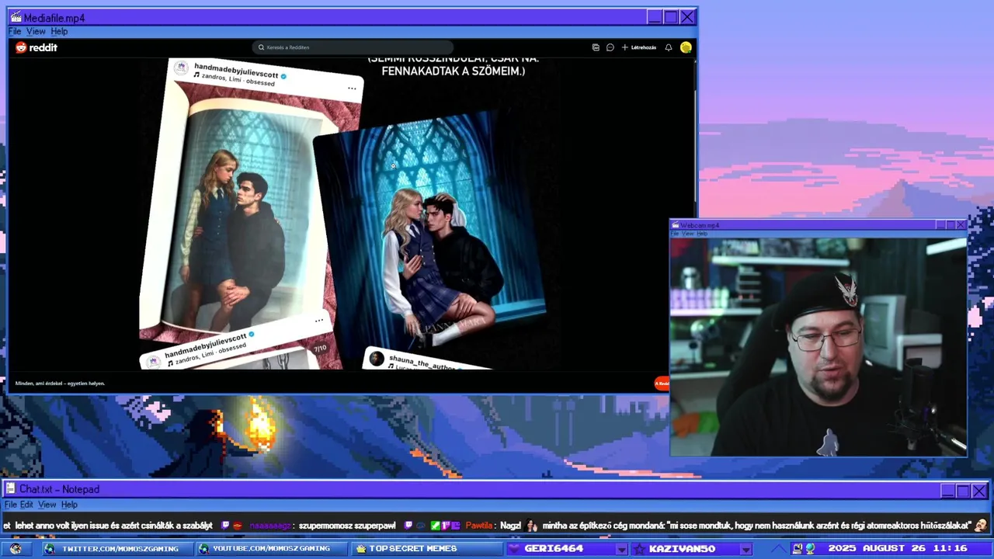Open File menu in Webcam.mp4 window
The width and height of the screenshot is (994, 559).
coord(675,234)
